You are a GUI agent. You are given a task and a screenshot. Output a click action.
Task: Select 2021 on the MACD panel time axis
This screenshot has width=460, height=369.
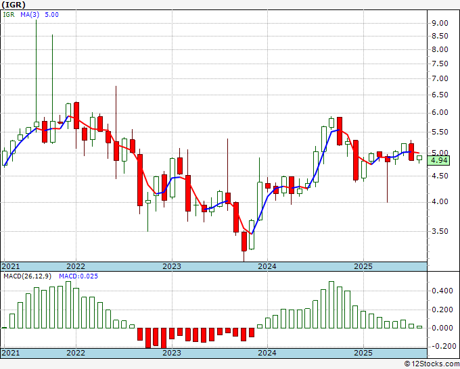pyautogui.click(x=11, y=353)
